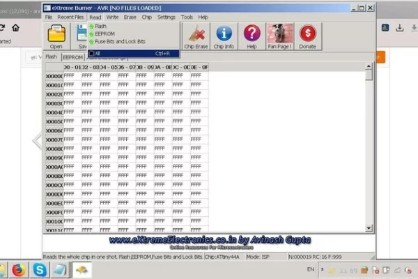Click the browser downloads arrow icon

click(400, 28)
